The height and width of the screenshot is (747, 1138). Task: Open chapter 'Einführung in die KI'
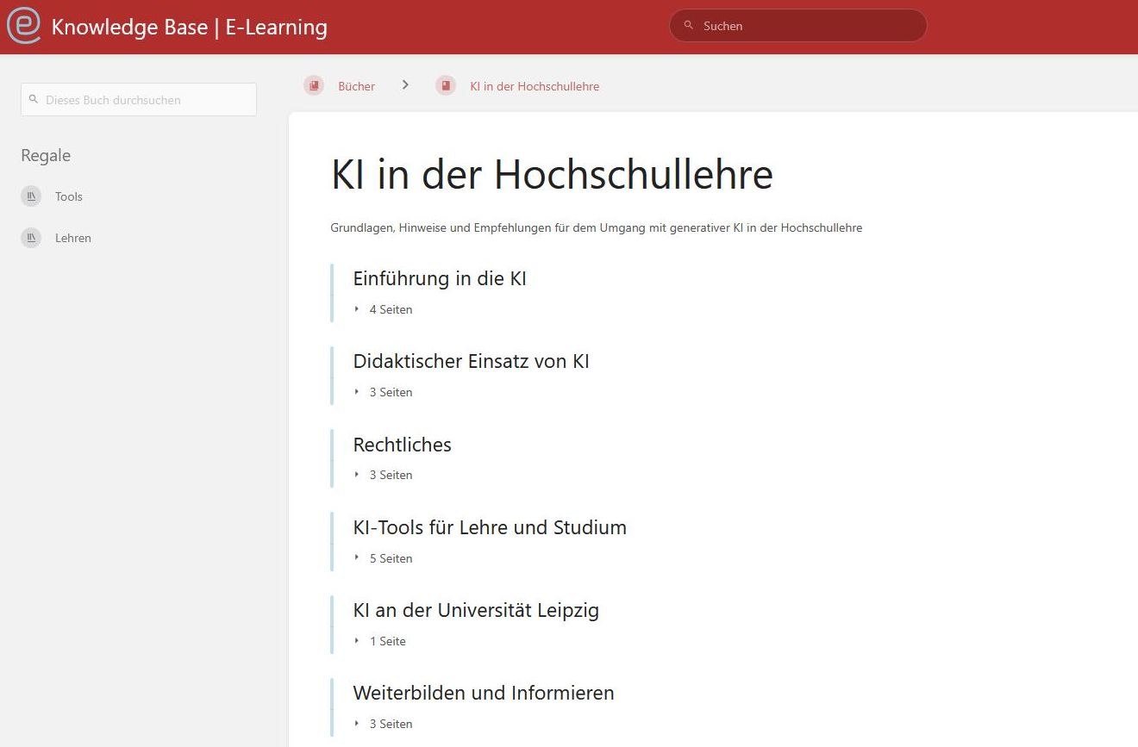tap(440, 278)
